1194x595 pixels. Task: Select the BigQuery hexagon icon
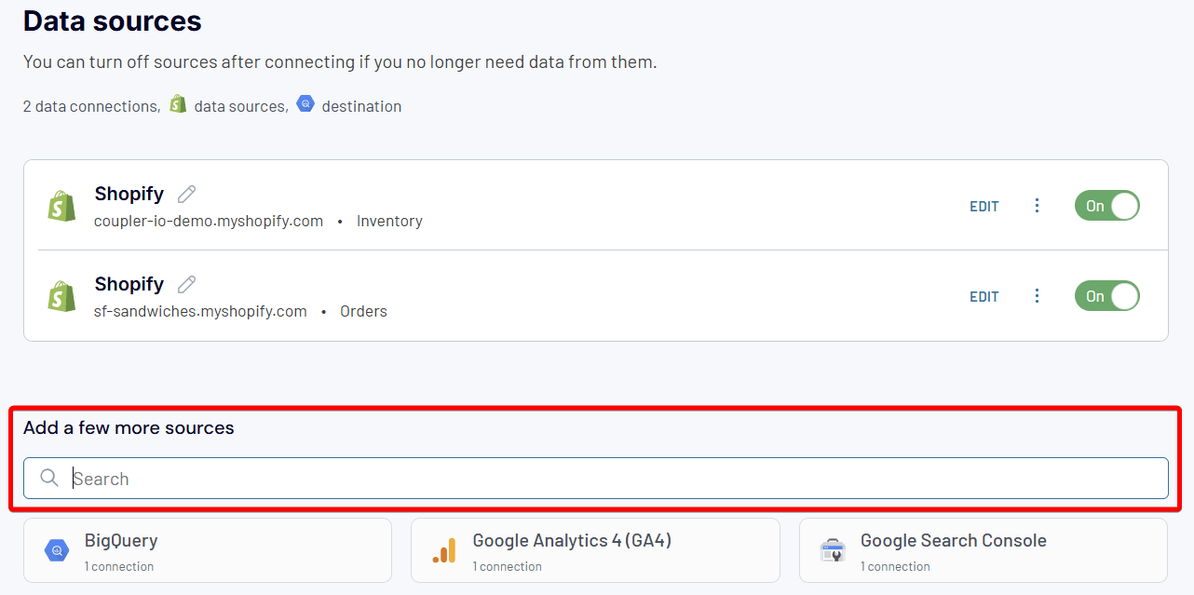[56, 550]
